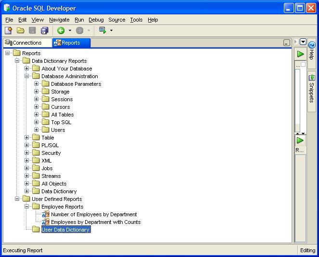Select the PL/SQL folder label

(x=50, y=145)
